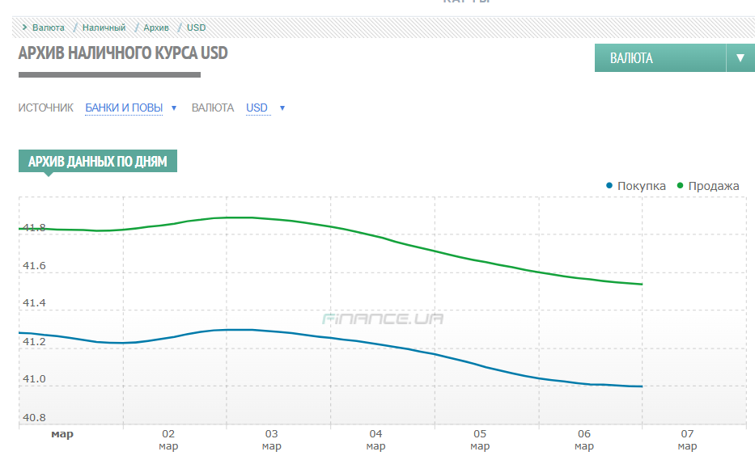Open the USD breadcrumb link
Viewport: 755px width, 460px height.
click(196, 27)
